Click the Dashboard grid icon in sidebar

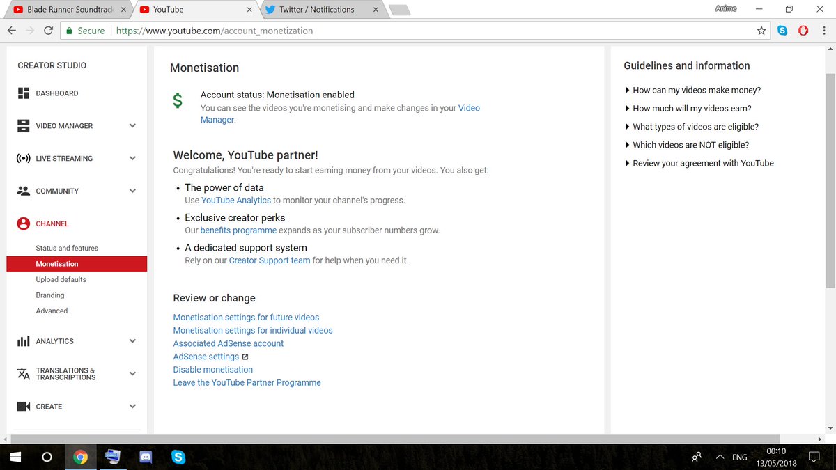pos(24,93)
